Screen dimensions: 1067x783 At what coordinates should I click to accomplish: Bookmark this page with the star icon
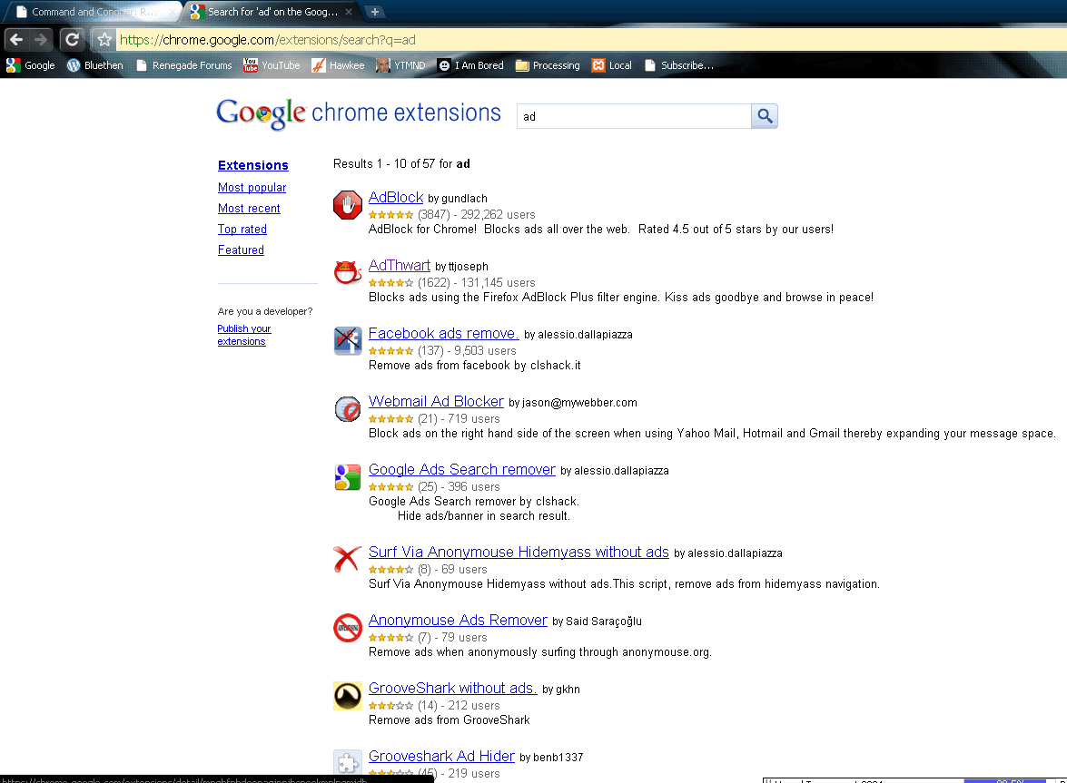tap(104, 40)
